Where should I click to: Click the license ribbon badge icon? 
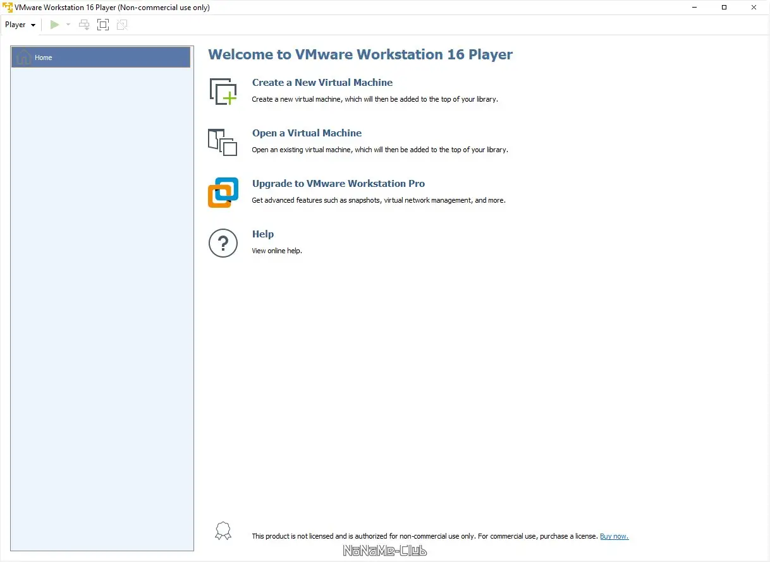[x=223, y=530]
